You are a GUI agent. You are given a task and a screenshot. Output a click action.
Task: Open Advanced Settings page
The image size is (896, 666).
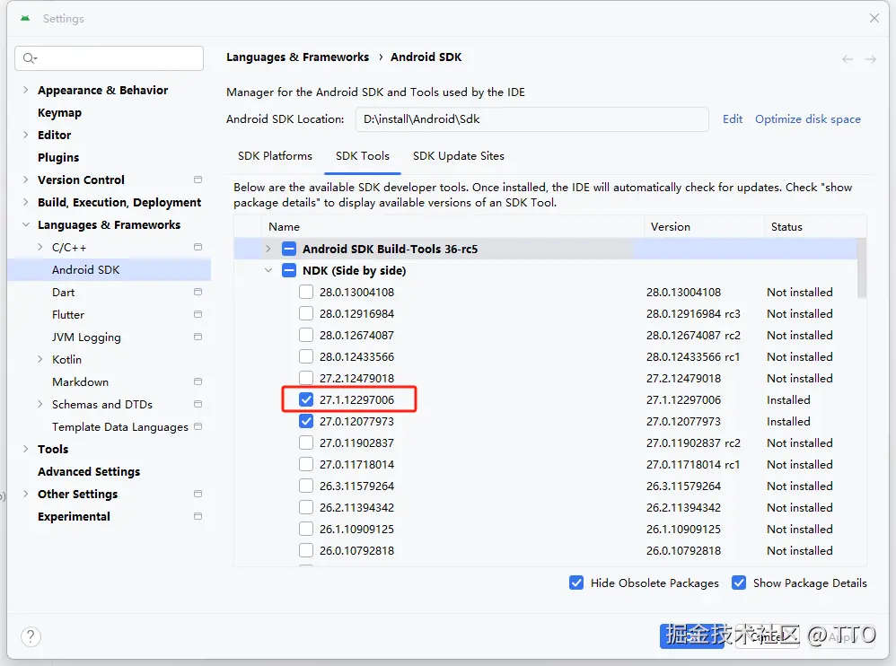(89, 471)
